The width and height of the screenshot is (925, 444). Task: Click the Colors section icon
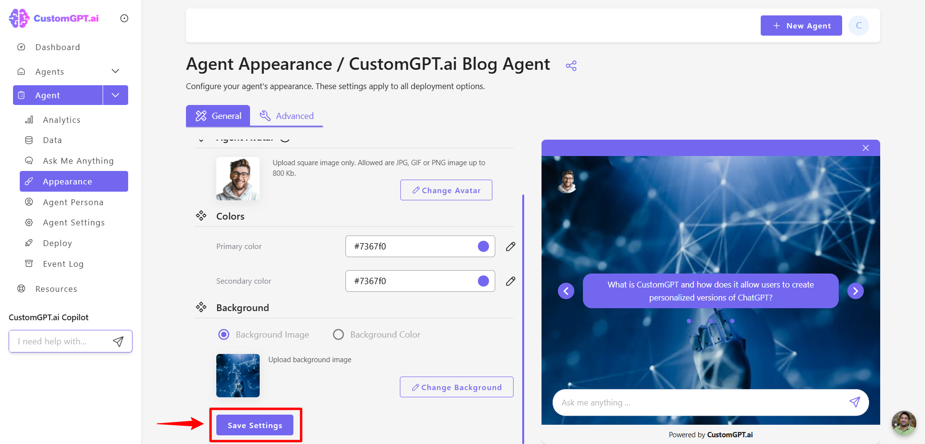tap(201, 216)
